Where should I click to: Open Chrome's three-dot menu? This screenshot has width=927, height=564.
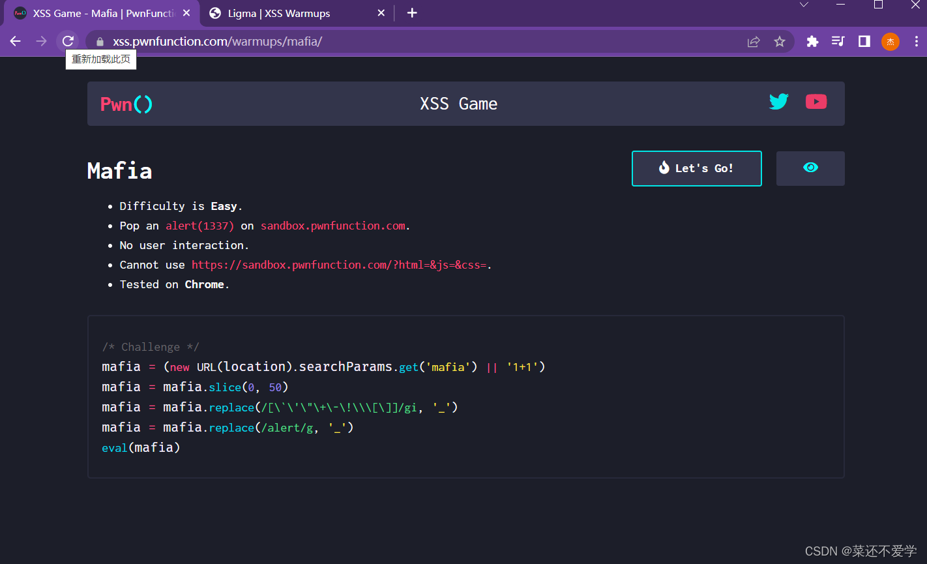917,42
